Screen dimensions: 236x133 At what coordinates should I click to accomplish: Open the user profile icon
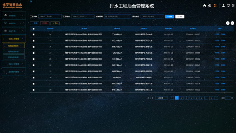click(x=223, y=6)
